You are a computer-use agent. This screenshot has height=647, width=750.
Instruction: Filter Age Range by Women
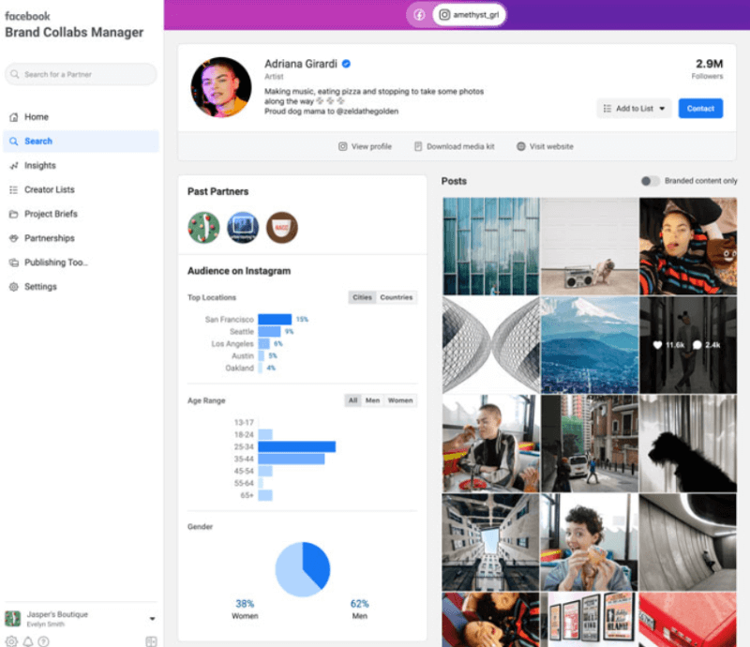(400, 400)
